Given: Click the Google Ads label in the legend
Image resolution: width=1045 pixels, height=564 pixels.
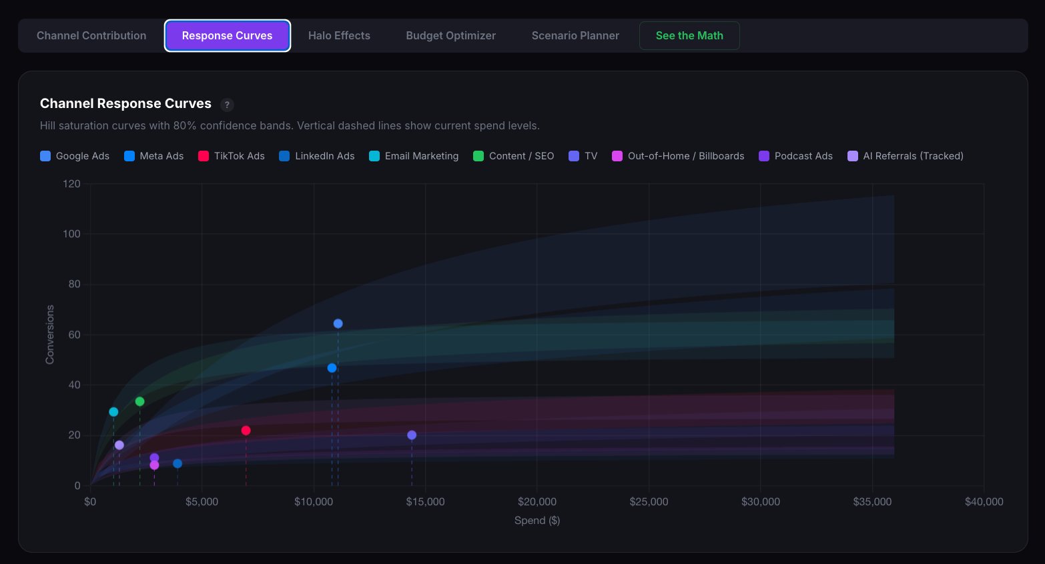Looking at the screenshot, I should [x=83, y=156].
